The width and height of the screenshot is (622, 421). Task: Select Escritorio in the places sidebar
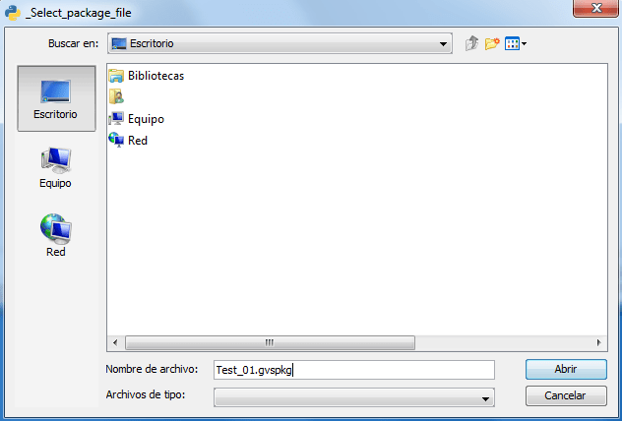pyautogui.click(x=56, y=98)
